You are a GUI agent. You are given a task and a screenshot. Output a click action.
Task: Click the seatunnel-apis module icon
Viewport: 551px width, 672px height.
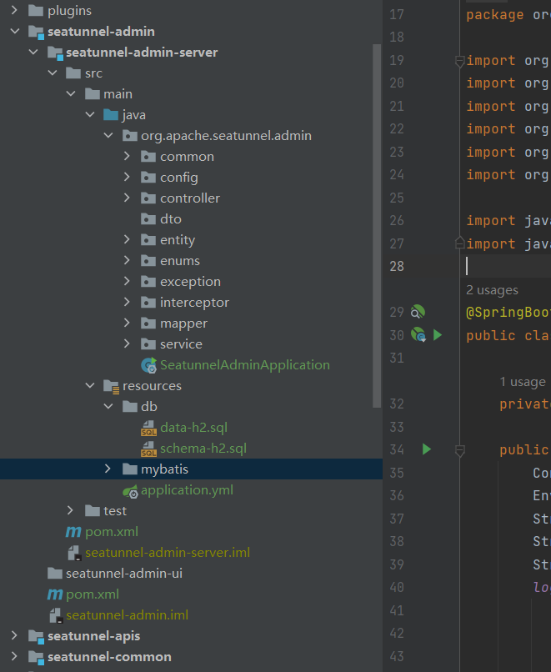coord(36,636)
